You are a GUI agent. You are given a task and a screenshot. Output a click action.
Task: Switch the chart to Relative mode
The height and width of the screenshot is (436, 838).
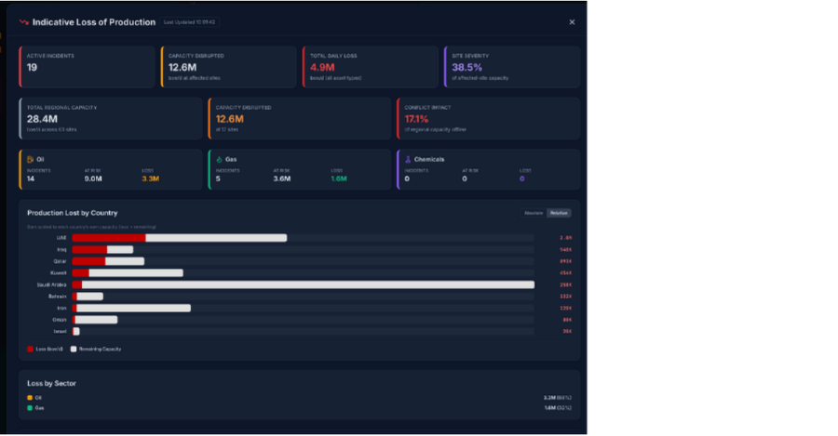559,213
